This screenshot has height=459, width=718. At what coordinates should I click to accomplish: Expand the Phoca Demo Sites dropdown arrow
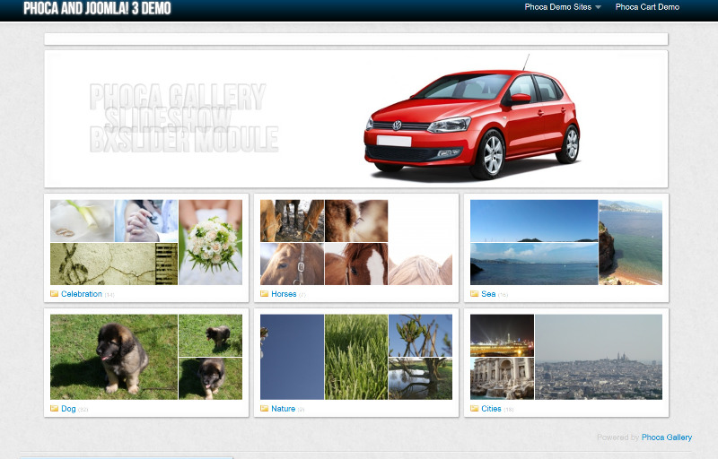tap(598, 7)
